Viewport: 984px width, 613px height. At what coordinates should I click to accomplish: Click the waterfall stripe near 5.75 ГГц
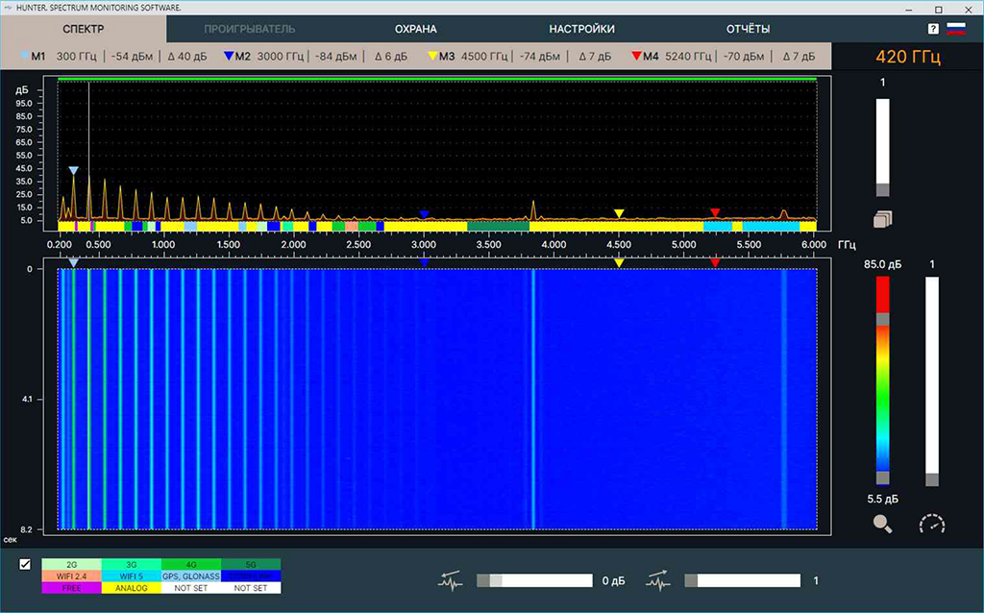tap(784, 399)
